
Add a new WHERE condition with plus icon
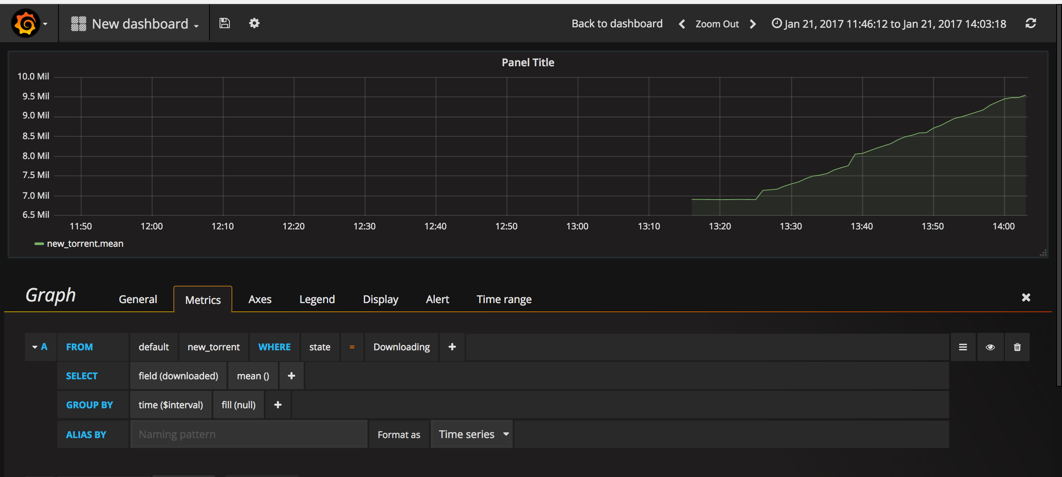point(452,347)
